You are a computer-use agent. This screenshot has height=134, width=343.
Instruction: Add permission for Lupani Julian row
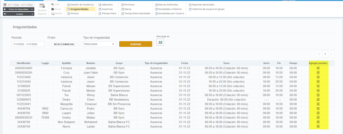pyautogui.click(x=318, y=113)
